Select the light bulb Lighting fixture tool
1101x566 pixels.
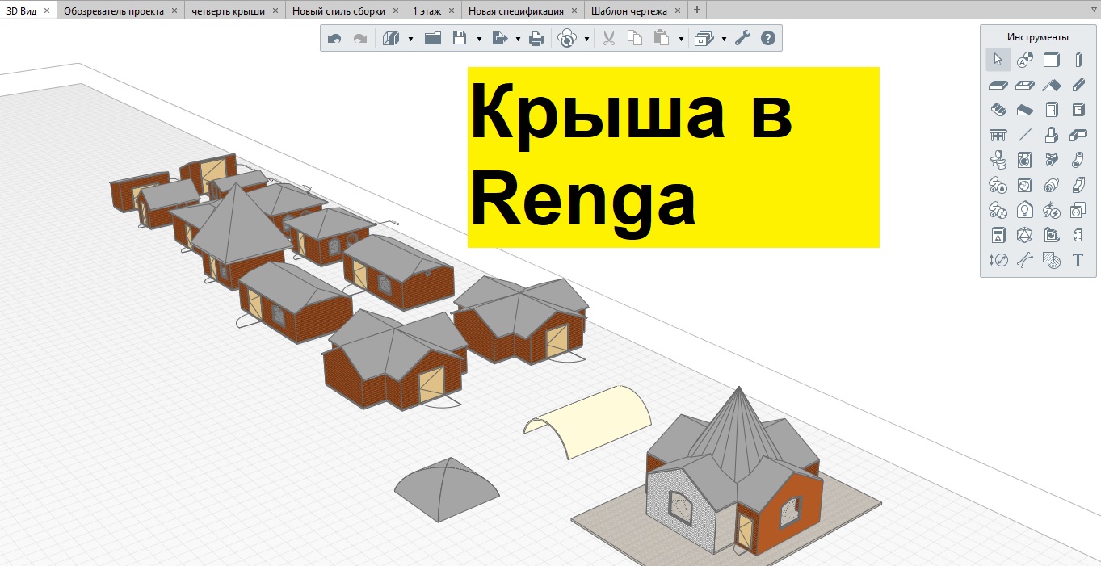[1024, 210]
